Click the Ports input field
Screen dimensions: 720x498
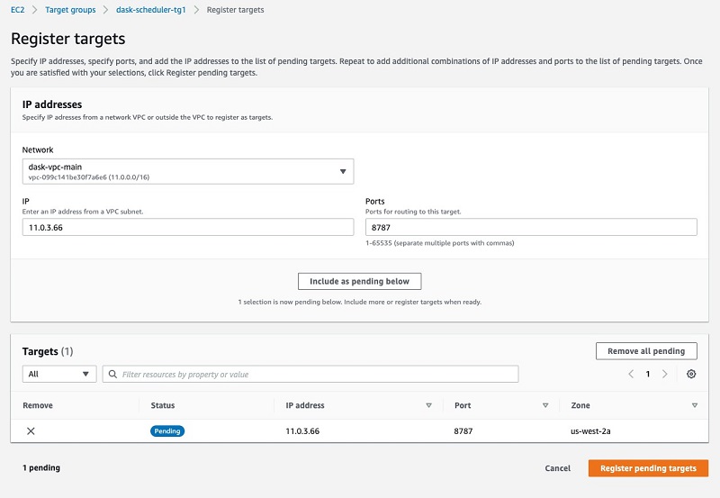pos(531,228)
